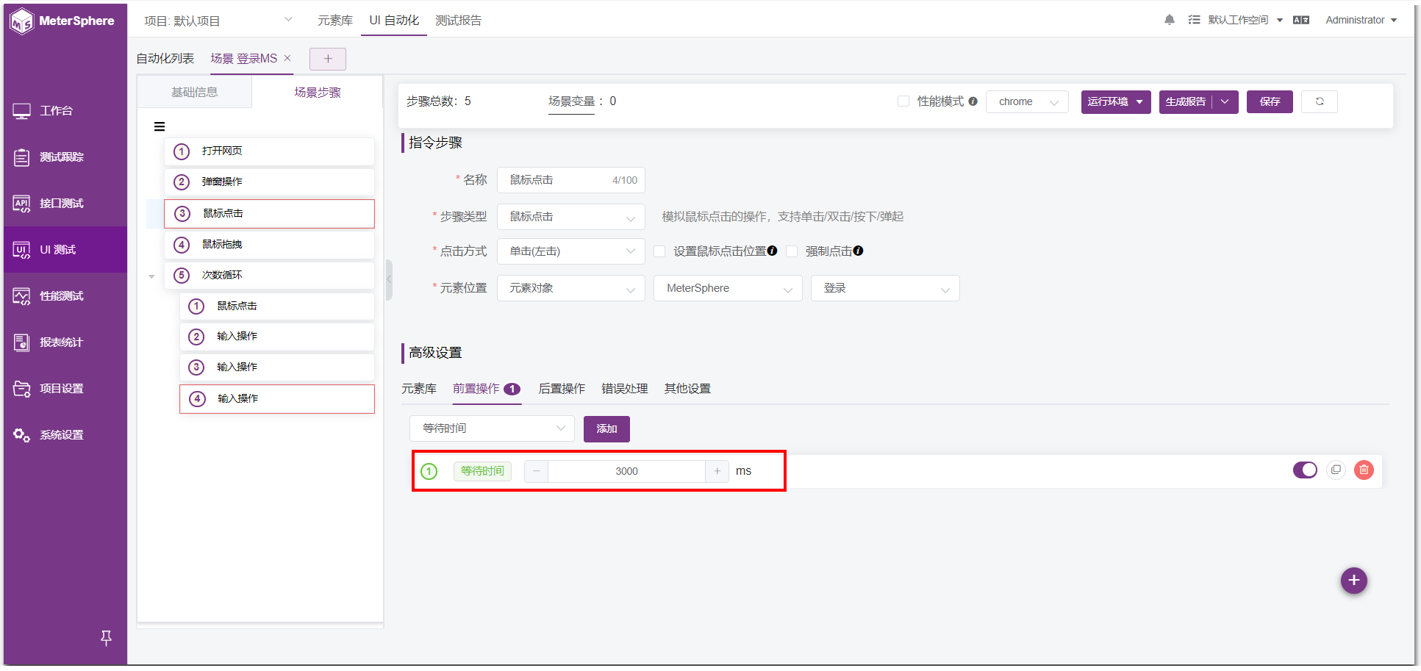1421x671 pixels.
Task: Click the 添加 button
Action: point(606,428)
